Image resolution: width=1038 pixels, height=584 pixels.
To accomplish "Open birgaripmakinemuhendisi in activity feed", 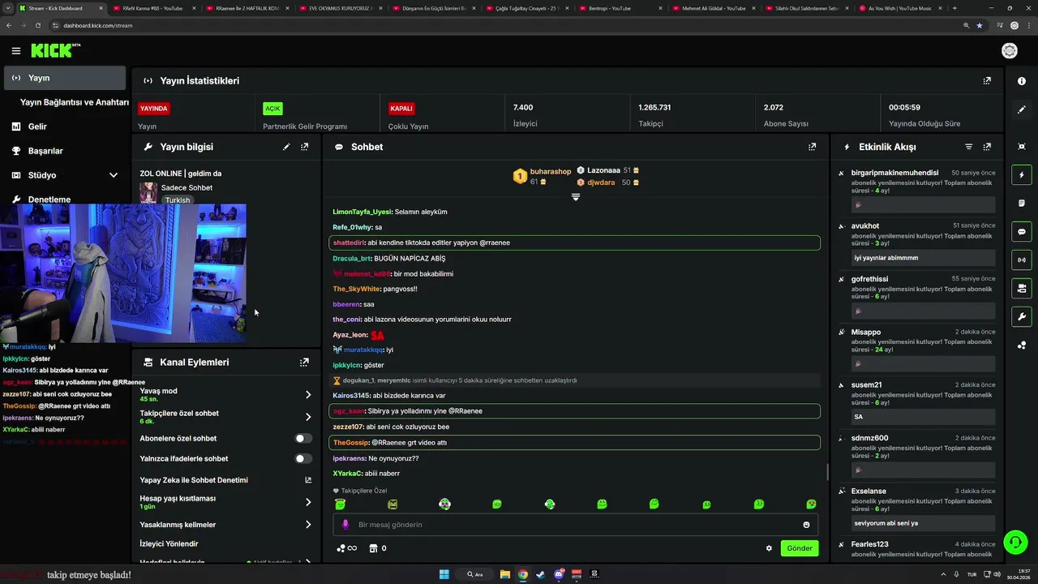I will point(894,173).
